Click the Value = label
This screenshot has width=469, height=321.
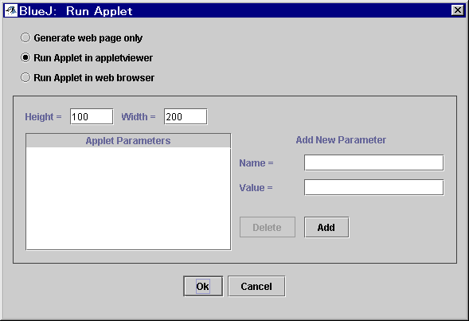pos(256,188)
